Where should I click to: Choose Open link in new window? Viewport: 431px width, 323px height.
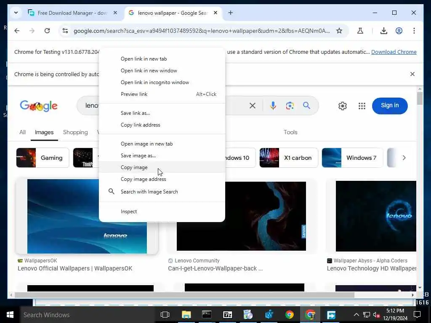click(x=162, y=71)
